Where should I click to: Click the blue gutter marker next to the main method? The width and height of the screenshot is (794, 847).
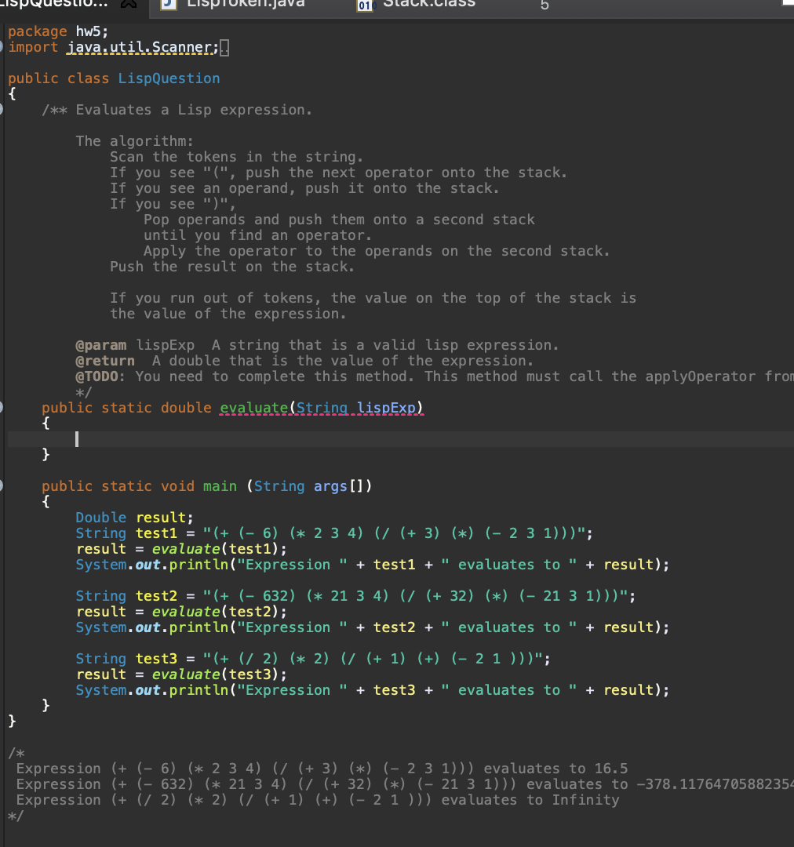point(2,485)
